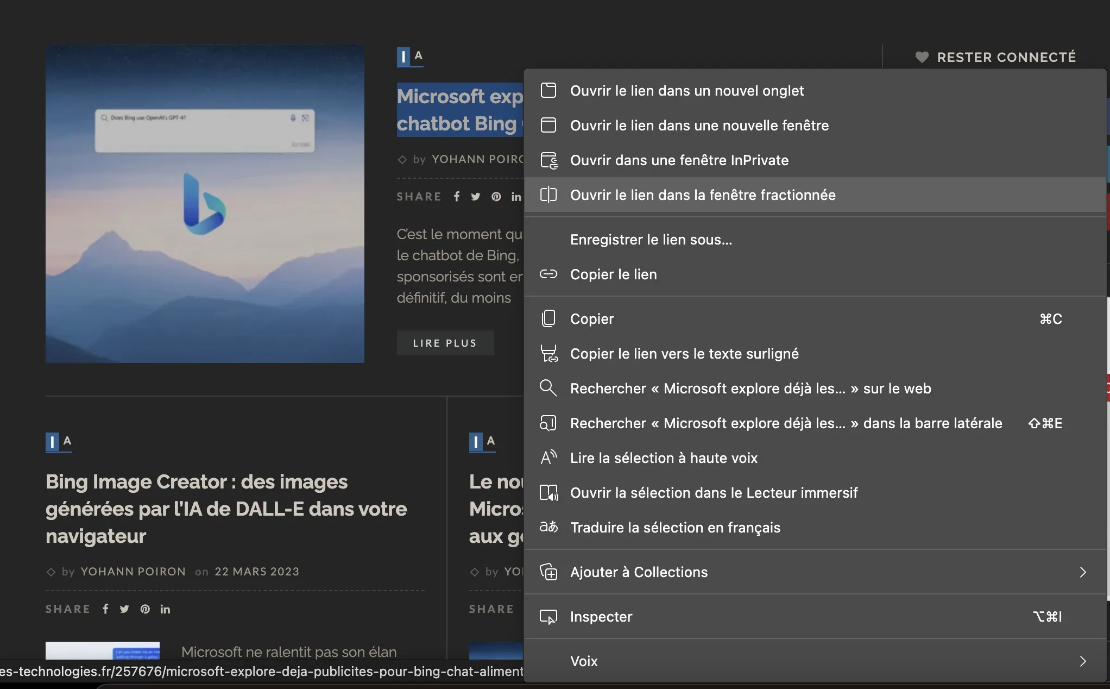The width and height of the screenshot is (1110, 689).
Task: Choose Traduire la sélection en français
Action: (815, 527)
